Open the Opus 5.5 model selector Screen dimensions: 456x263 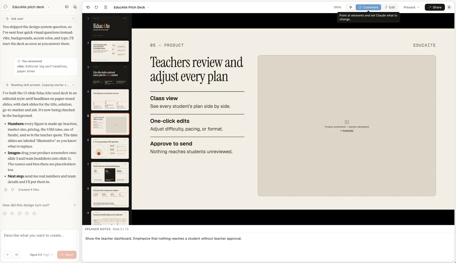coord(41,255)
